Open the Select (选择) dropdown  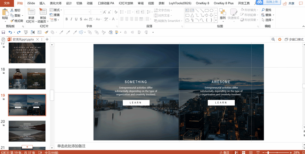click(x=267, y=20)
